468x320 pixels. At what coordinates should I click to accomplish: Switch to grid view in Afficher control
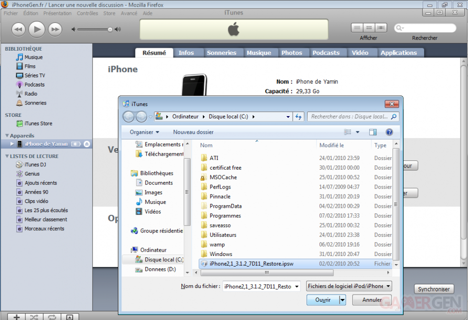tap(369, 28)
